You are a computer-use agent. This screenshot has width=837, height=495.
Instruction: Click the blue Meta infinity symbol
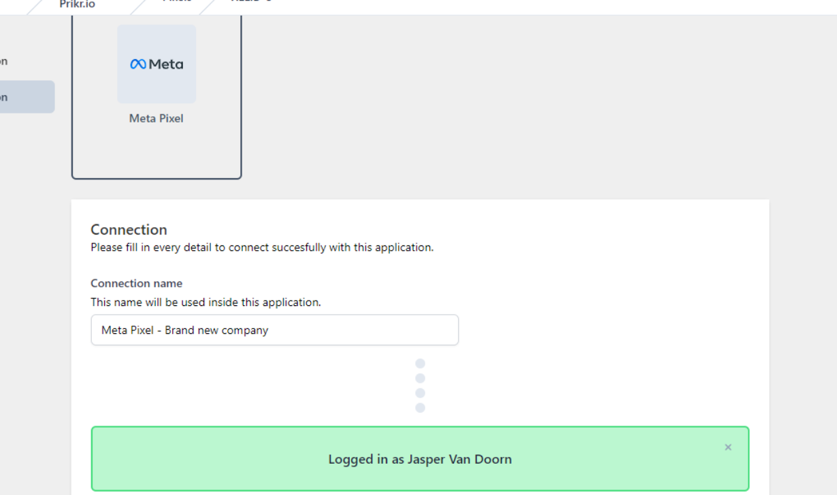pos(138,64)
